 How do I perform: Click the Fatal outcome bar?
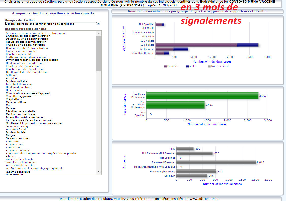tap(185, 149)
